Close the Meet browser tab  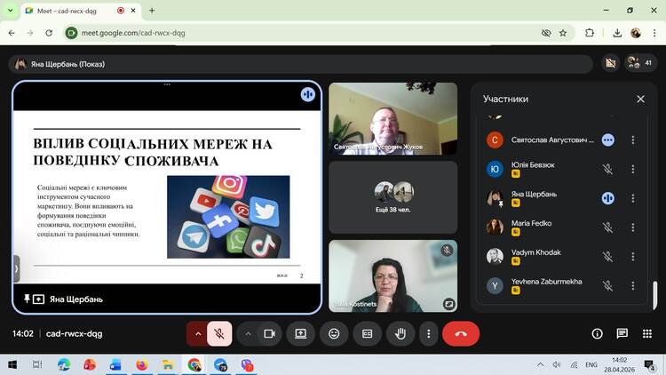tap(133, 11)
